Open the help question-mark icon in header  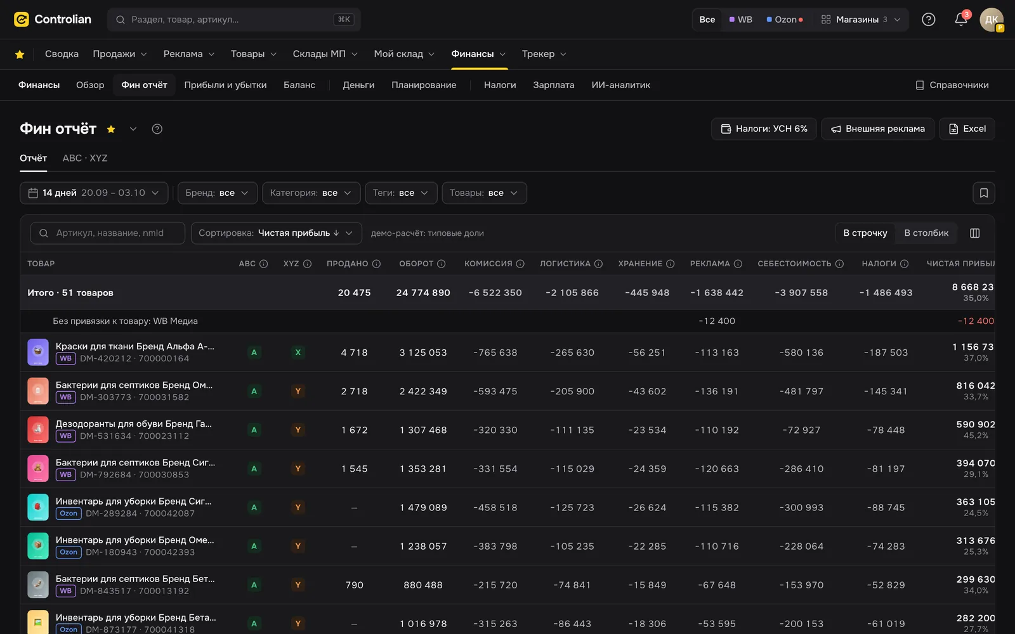(929, 20)
